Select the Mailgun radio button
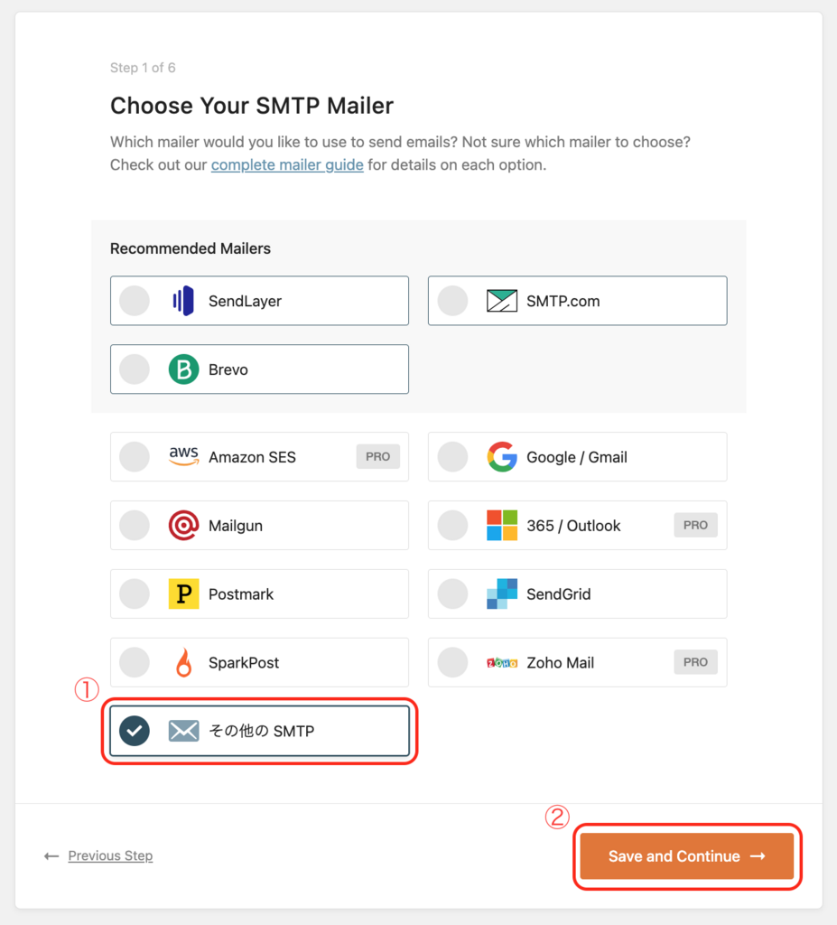This screenshot has width=837, height=925. pyautogui.click(x=135, y=525)
